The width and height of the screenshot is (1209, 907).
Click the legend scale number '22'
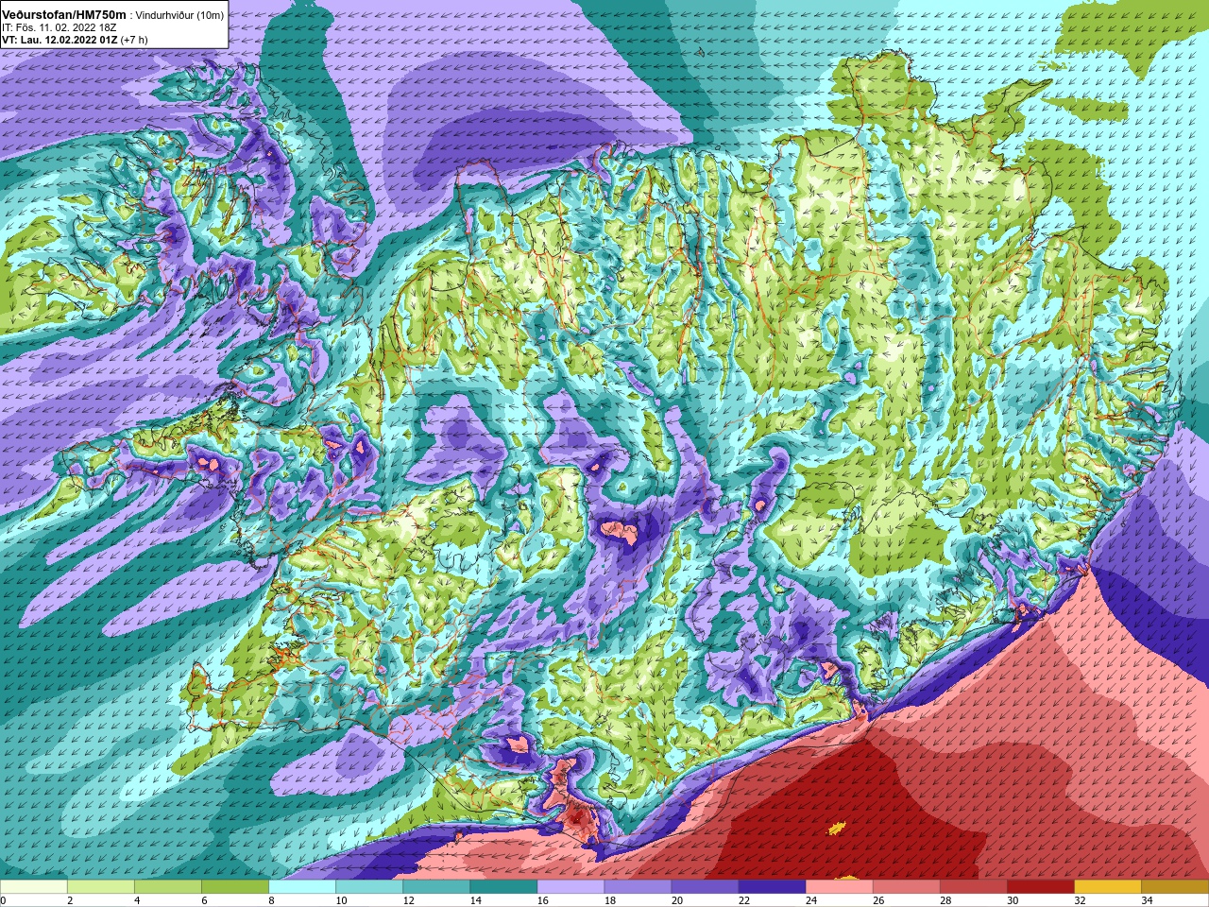pyautogui.click(x=743, y=900)
